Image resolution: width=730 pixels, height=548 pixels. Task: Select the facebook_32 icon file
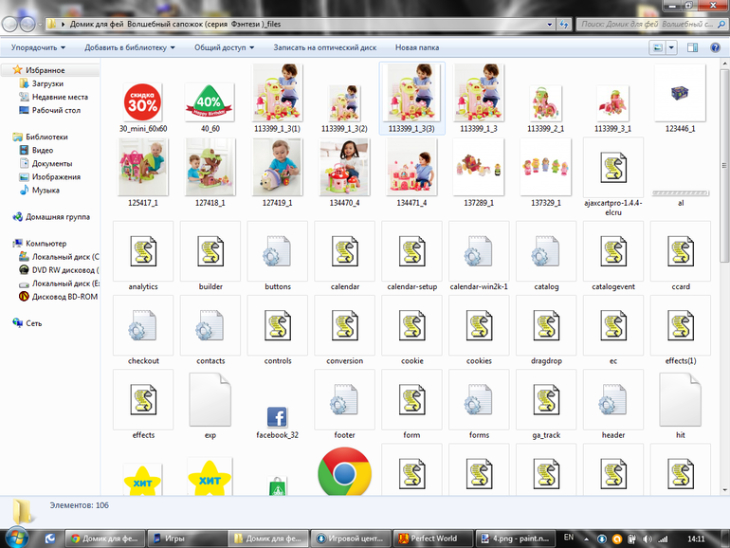point(277,417)
